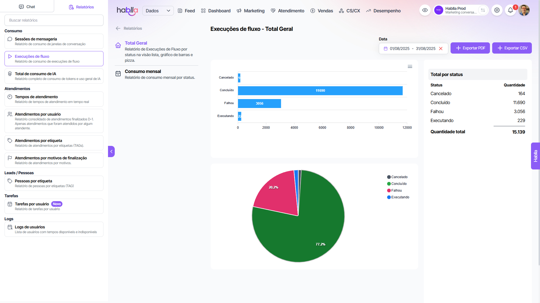Click the account switch arrows icon
Screen dimensions: 540x303
coord(483,10)
